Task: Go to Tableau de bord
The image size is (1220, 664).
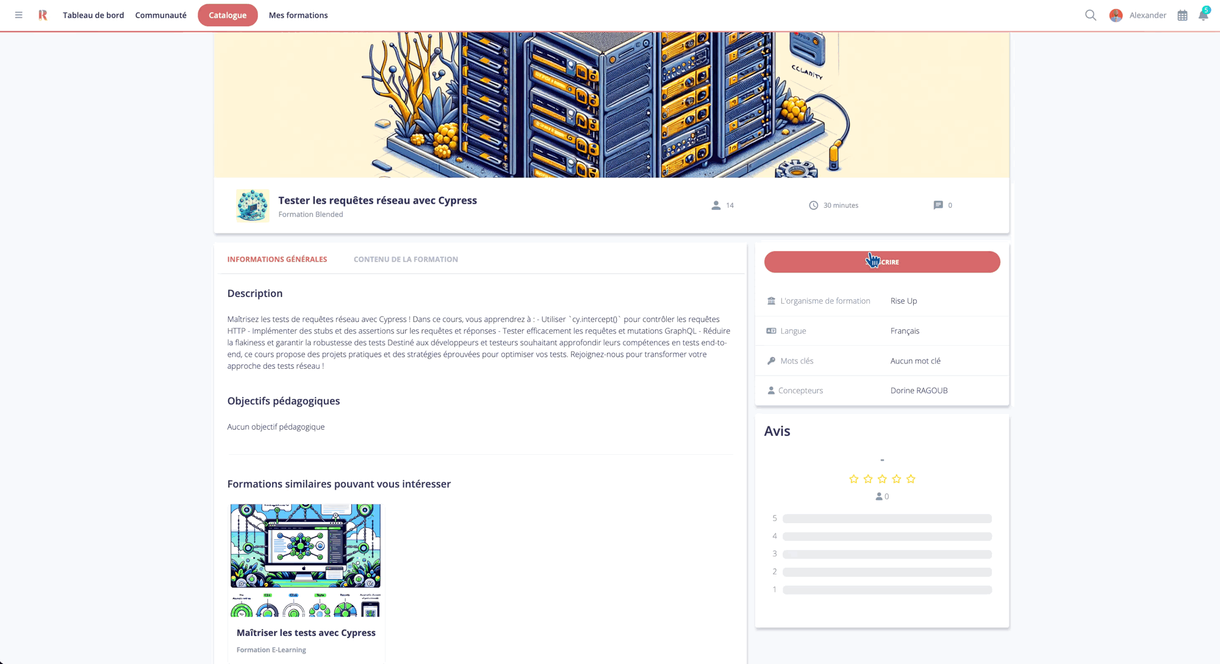Action: coord(93,15)
